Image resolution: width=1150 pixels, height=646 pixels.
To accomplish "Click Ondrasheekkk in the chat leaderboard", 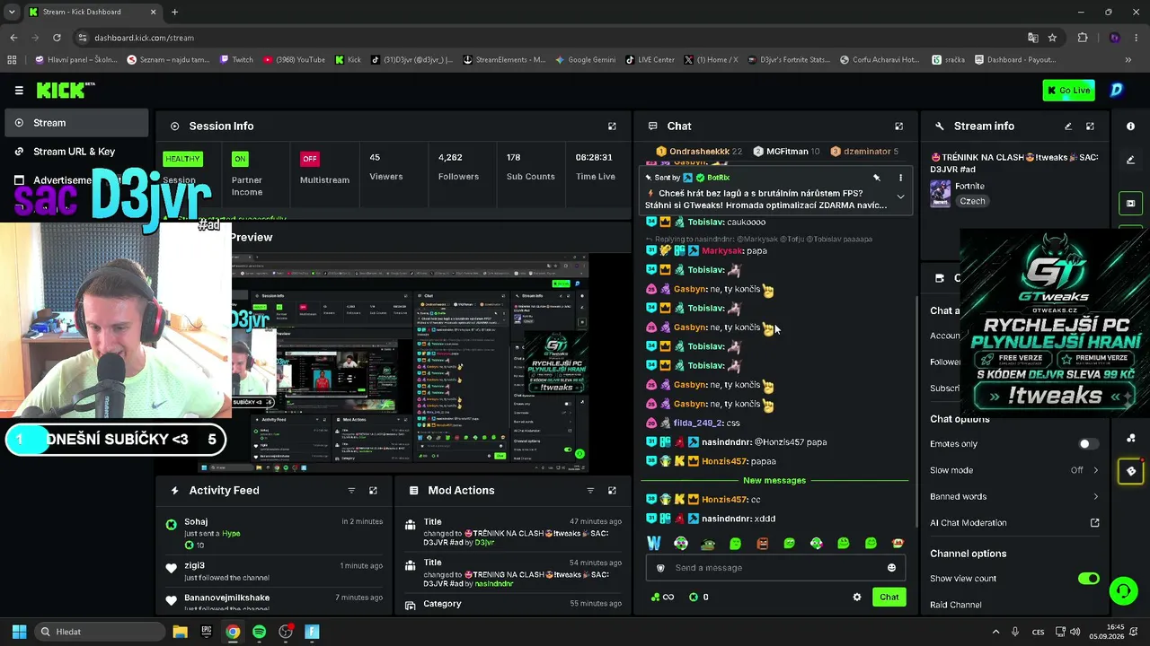I will point(699,152).
